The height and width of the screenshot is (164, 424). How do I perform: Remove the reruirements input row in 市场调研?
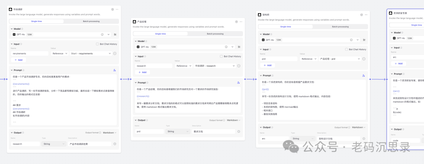point(115,53)
